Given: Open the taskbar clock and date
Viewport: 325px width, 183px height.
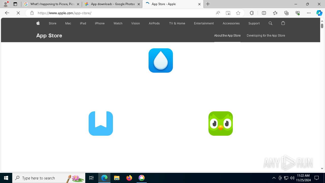Looking at the screenshot, I should 303,178.
